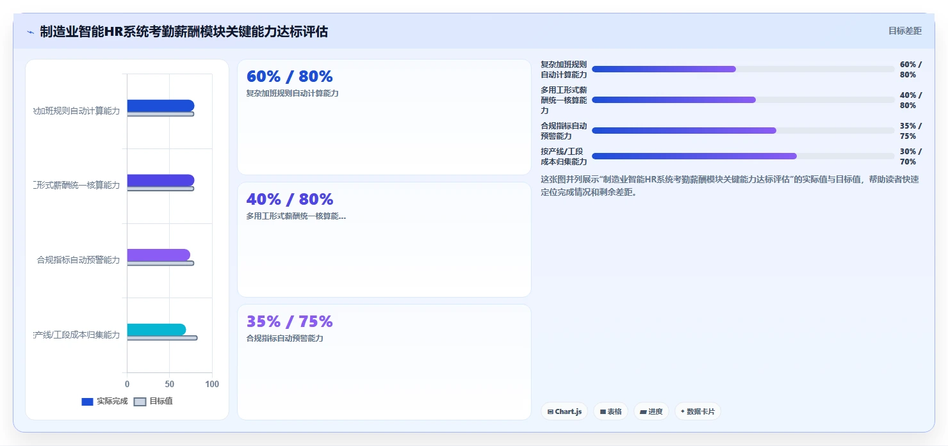
Task: Click the progress bar for 多用工形式薪酬统一核算能力
Action: coord(743,100)
